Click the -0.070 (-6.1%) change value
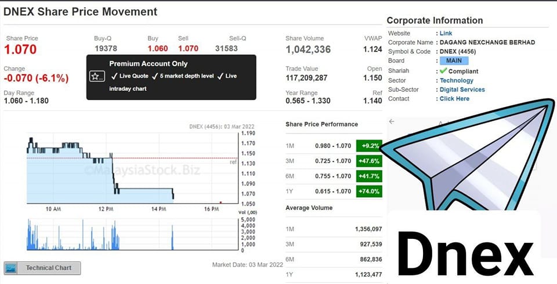This screenshot has height=284, width=557. click(x=36, y=78)
